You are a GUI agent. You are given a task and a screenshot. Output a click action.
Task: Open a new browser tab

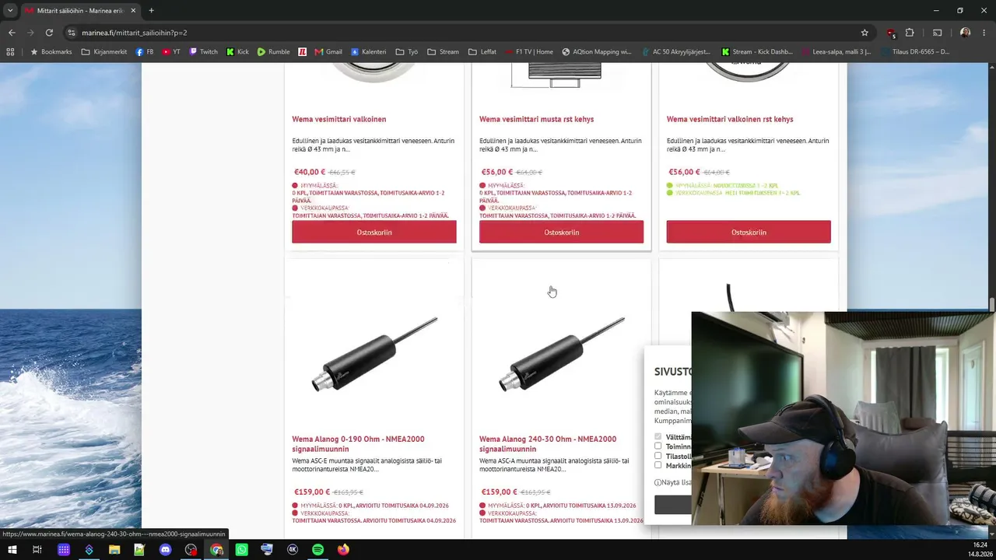coord(151,11)
